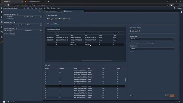Close all Running Instances with X

pos(18,14)
